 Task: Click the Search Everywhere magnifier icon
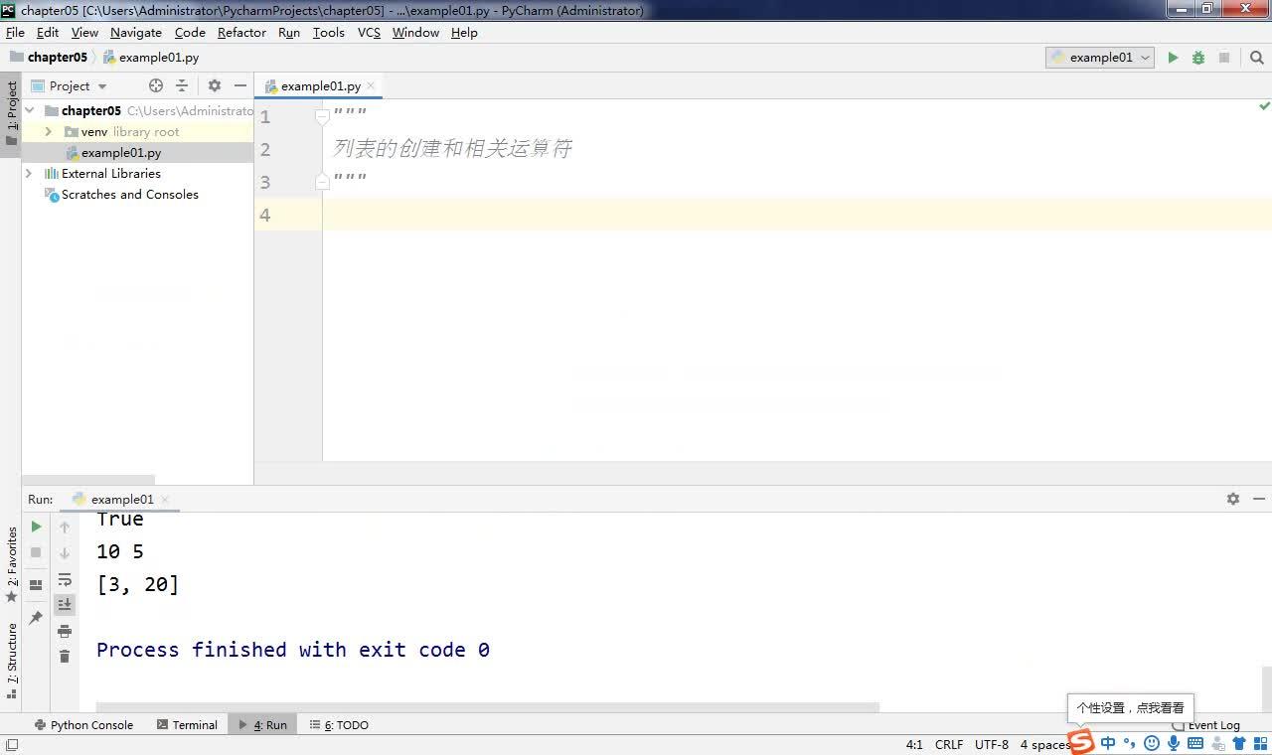pos(1256,58)
